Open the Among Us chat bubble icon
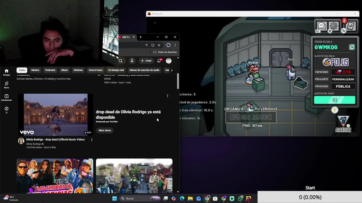This screenshot has width=362, height=203. (x=322, y=26)
